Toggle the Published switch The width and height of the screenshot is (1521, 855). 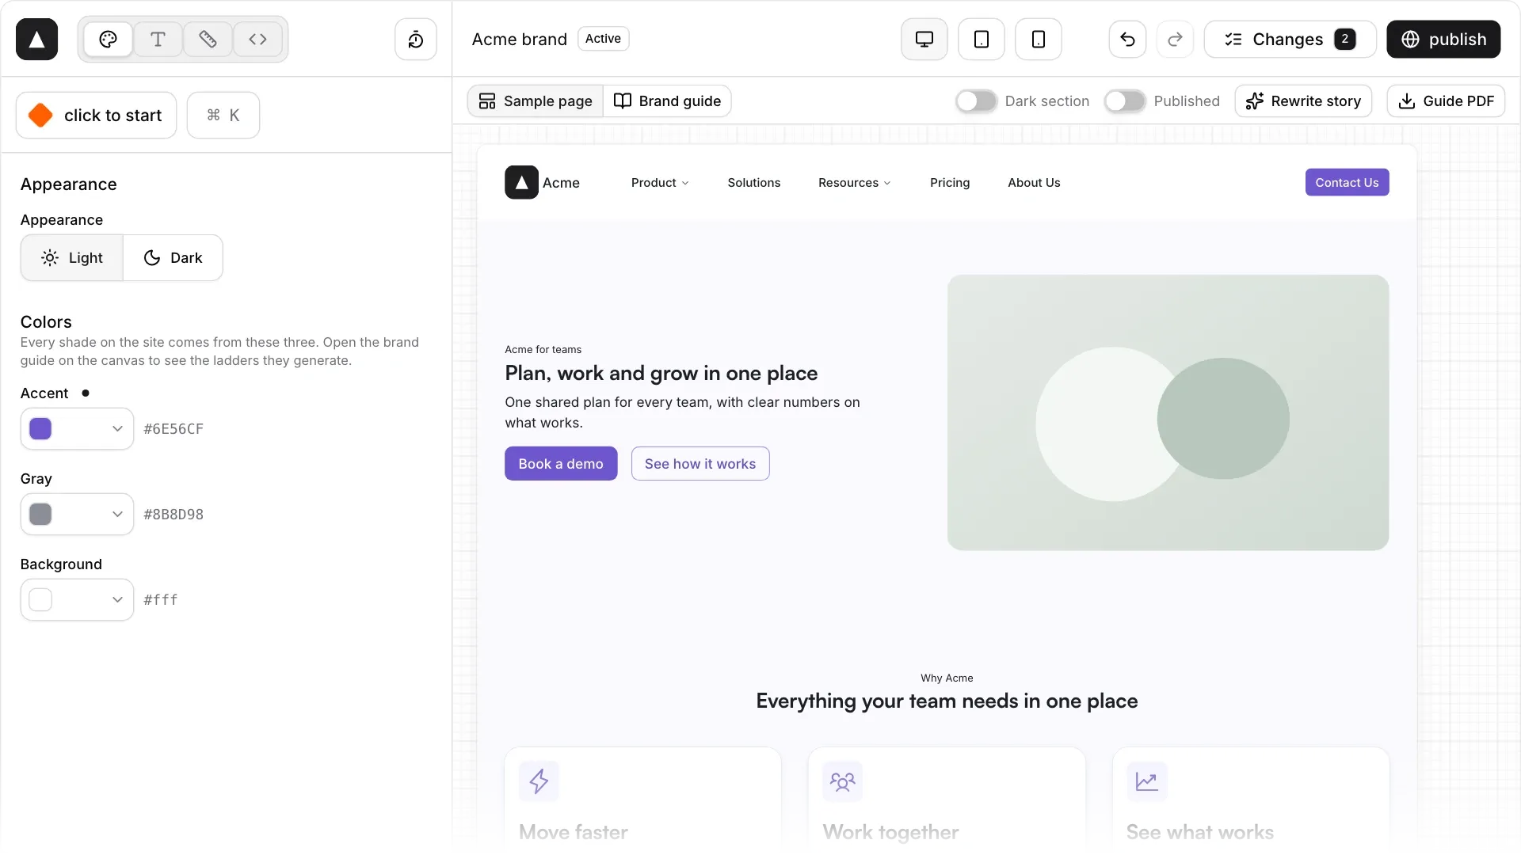click(x=1125, y=101)
